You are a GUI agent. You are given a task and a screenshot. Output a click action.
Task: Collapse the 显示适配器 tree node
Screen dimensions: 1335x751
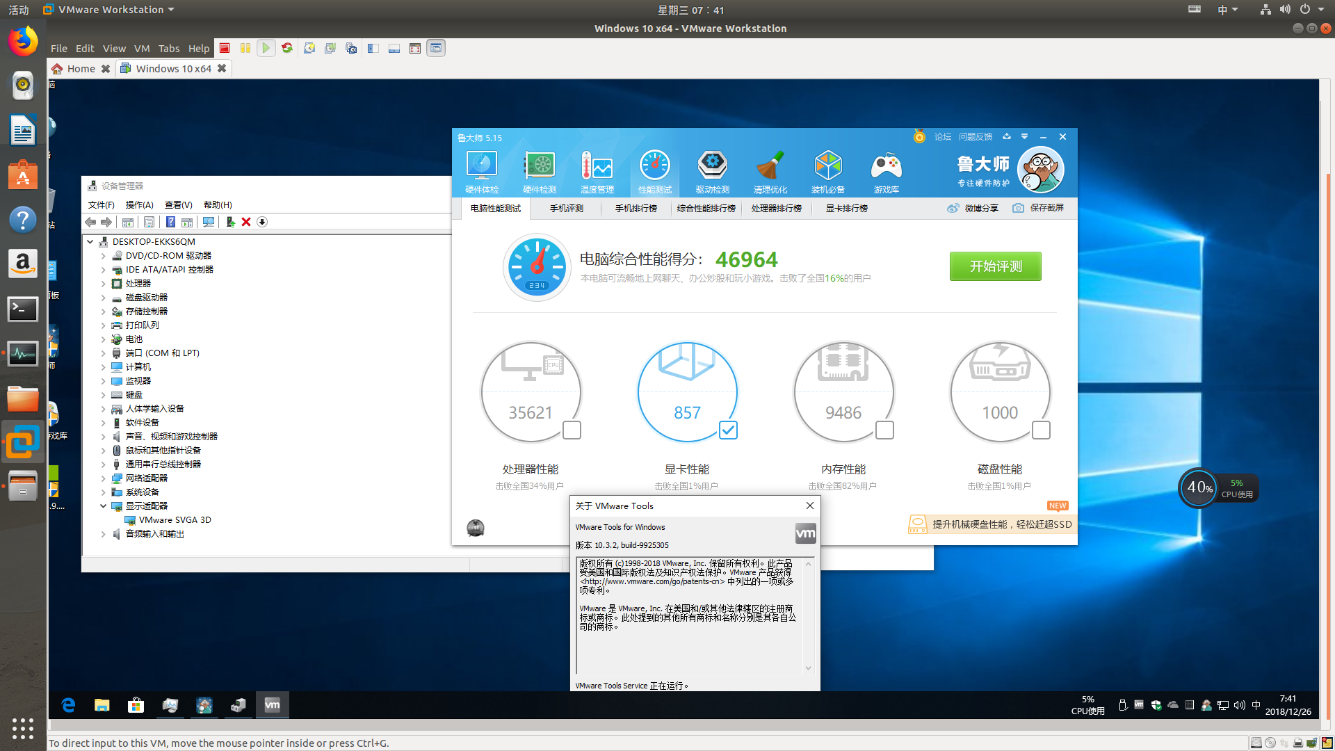(x=104, y=506)
